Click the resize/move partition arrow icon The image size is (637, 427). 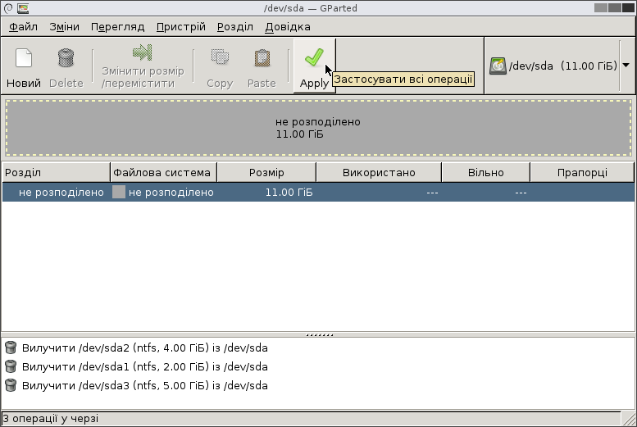coord(142,53)
